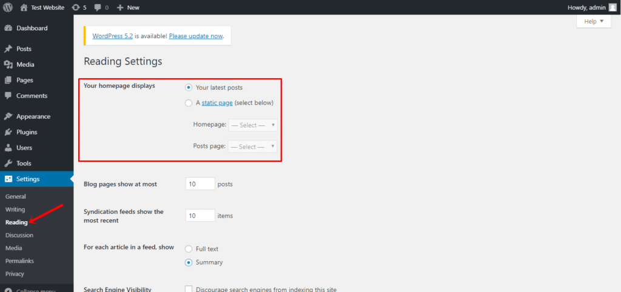Click the plus New icon in admin bar
Image resolution: width=621 pixels, height=292 pixels.
pos(121,7)
